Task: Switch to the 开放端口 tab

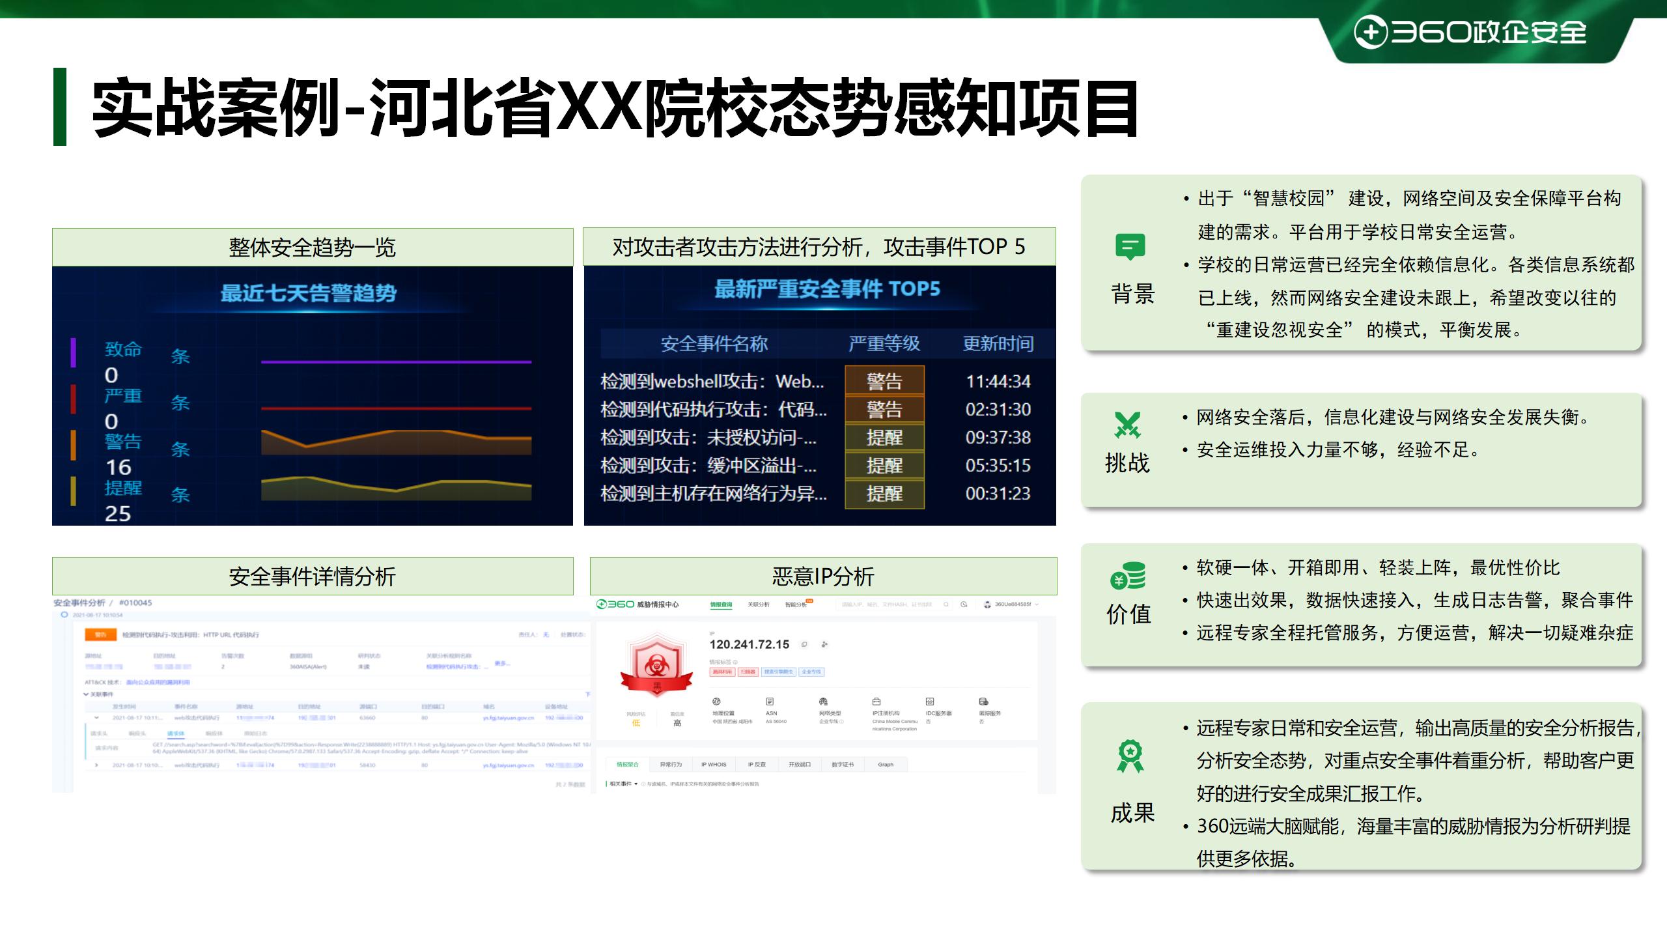Action: pyautogui.click(x=800, y=764)
